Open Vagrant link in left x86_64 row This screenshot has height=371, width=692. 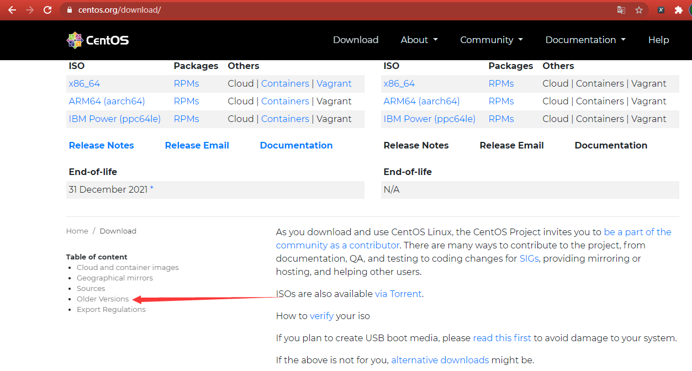point(334,83)
